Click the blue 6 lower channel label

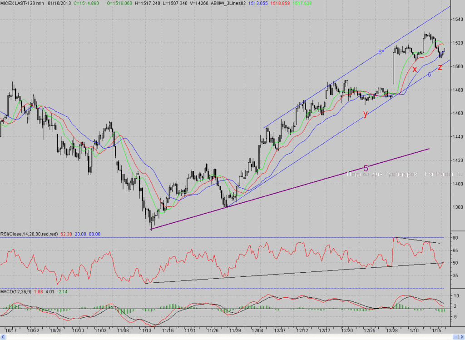(x=429, y=75)
